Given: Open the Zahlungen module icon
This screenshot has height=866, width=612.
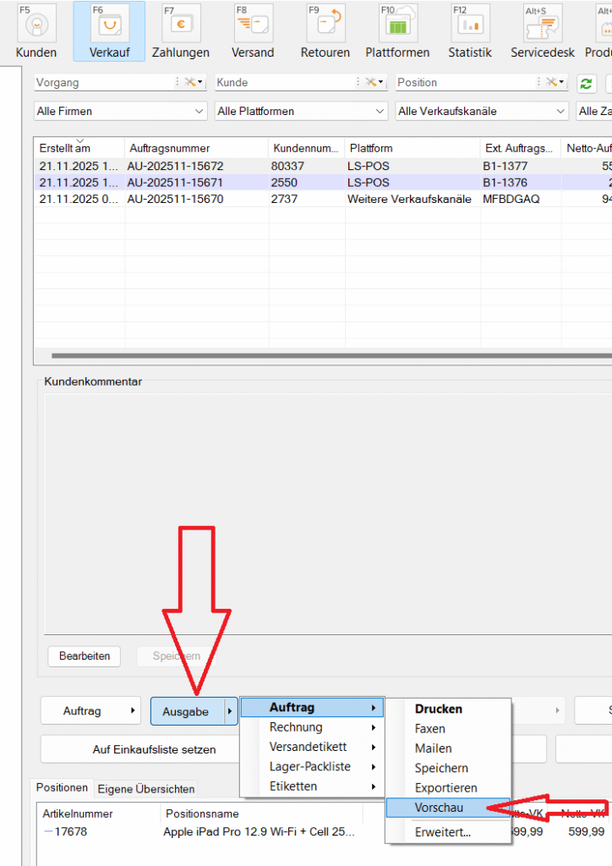Looking at the screenshot, I should [x=181, y=25].
